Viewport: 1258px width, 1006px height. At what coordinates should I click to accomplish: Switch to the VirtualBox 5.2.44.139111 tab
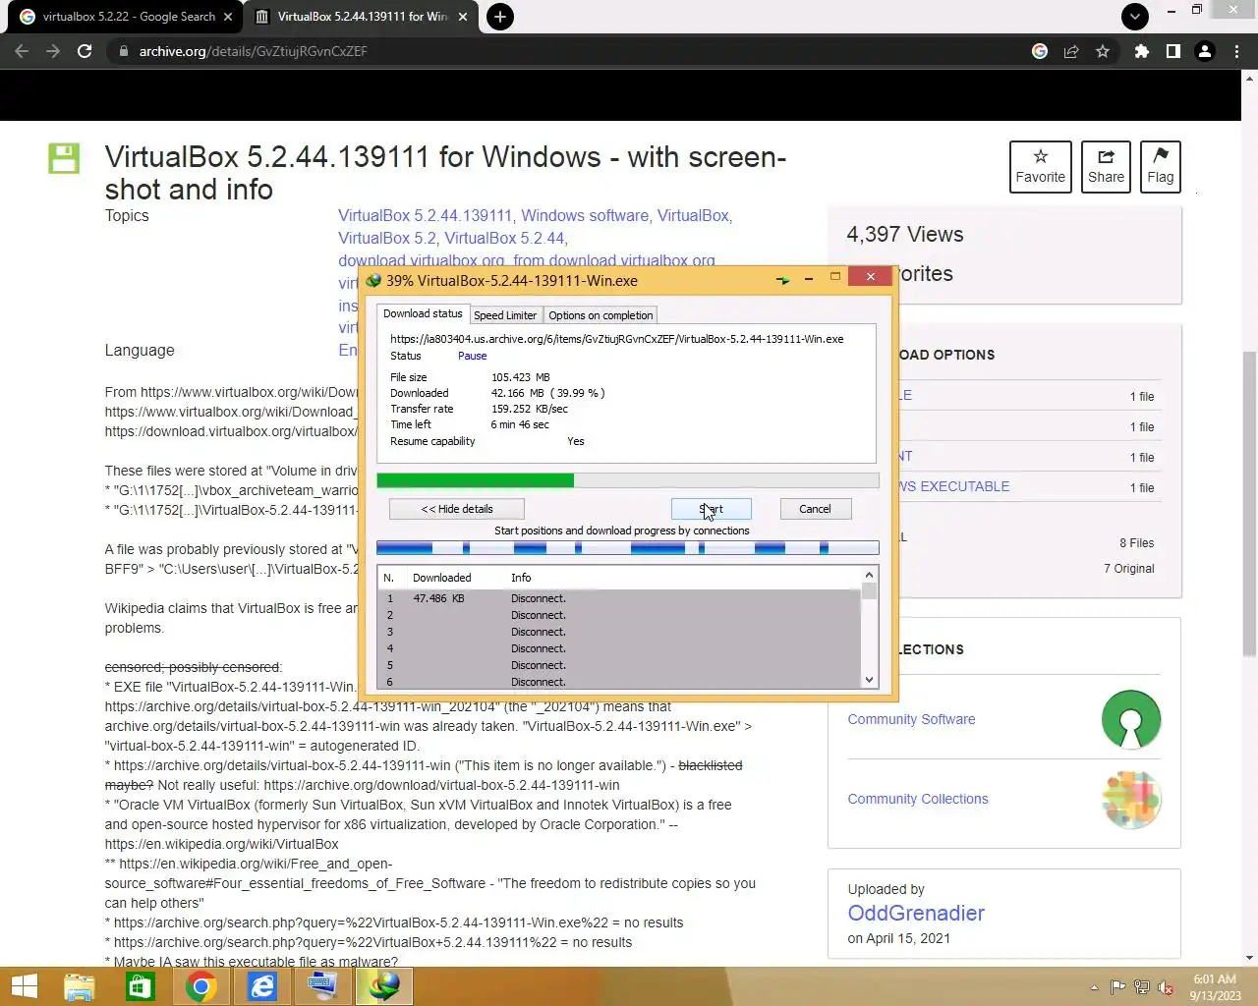click(x=360, y=17)
